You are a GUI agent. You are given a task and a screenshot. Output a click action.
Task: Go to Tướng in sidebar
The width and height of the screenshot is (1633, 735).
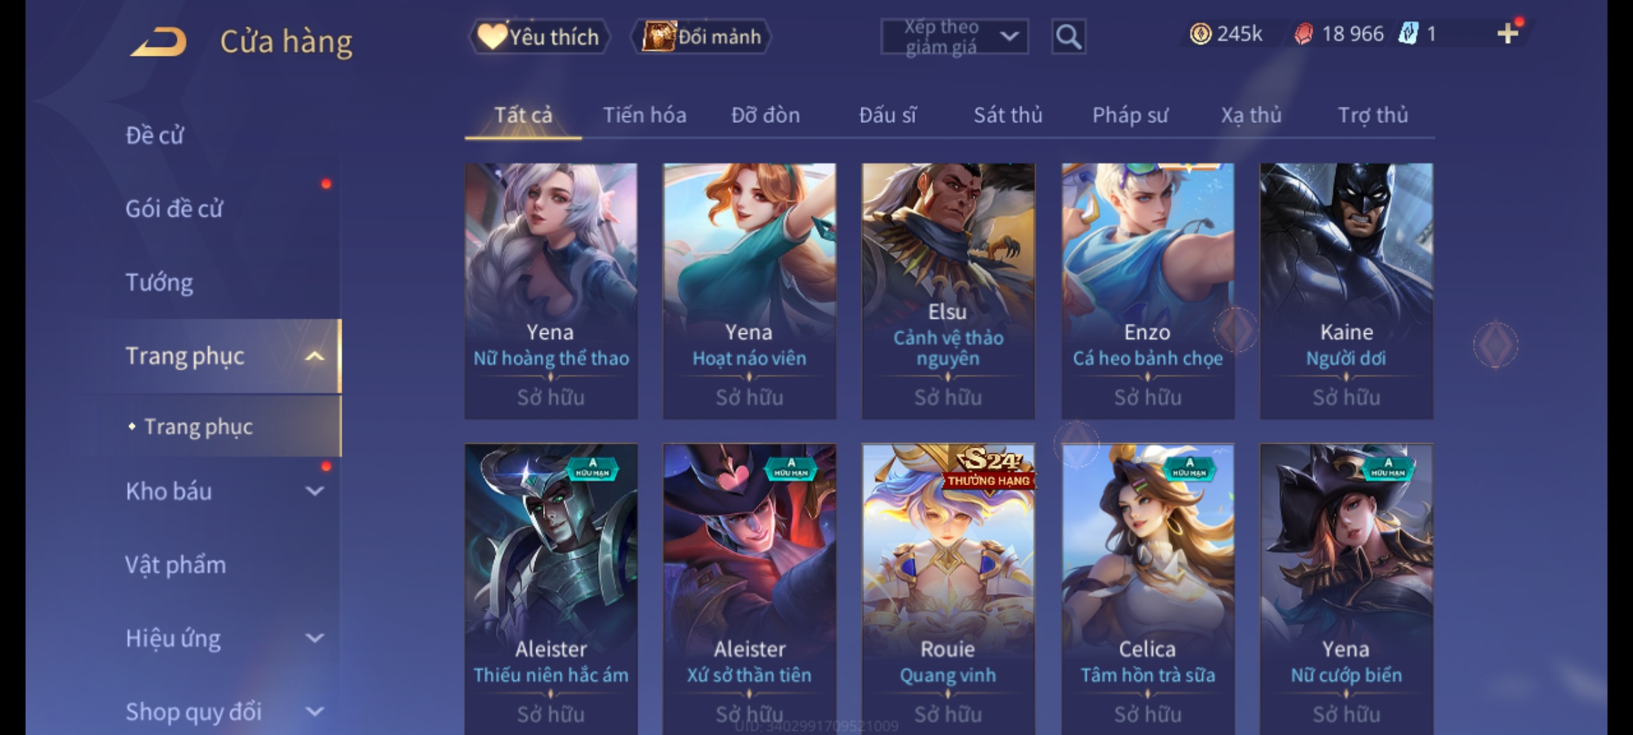tap(159, 282)
